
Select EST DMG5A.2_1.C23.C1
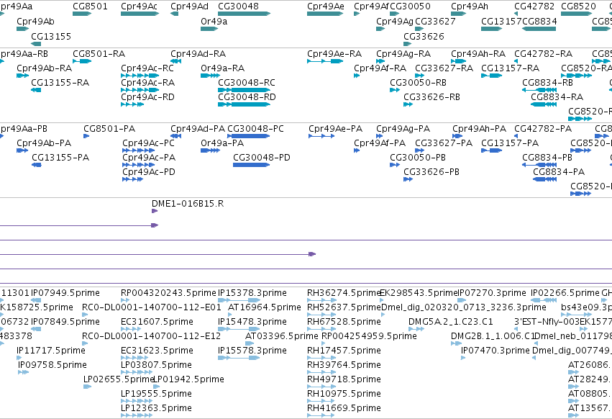click(x=451, y=322)
